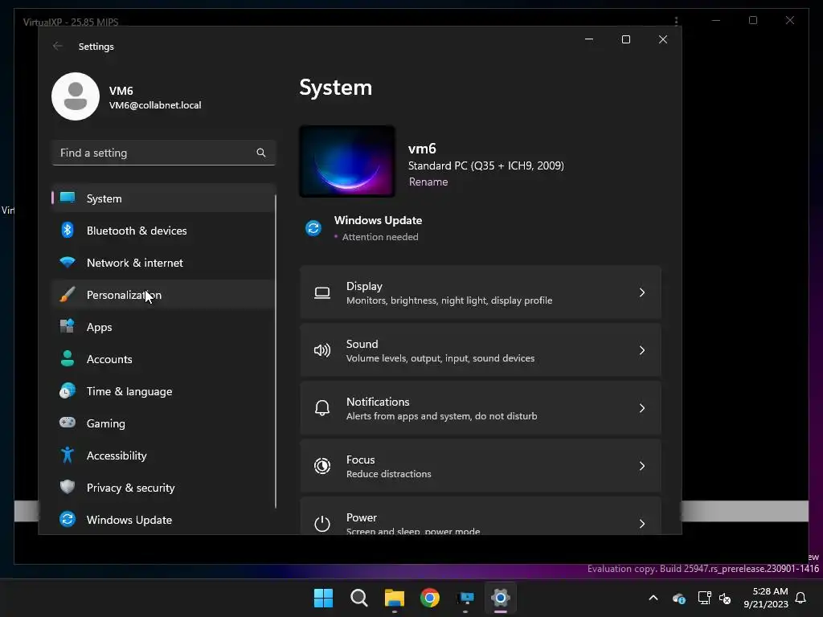
Task: Expand the Sound settings chevron
Action: pyautogui.click(x=642, y=350)
